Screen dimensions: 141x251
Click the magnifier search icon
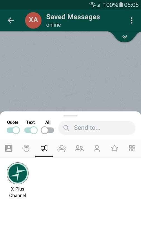pyautogui.click(x=66, y=128)
